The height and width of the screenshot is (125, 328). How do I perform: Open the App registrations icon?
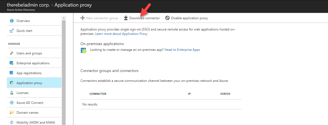click(12, 73)
